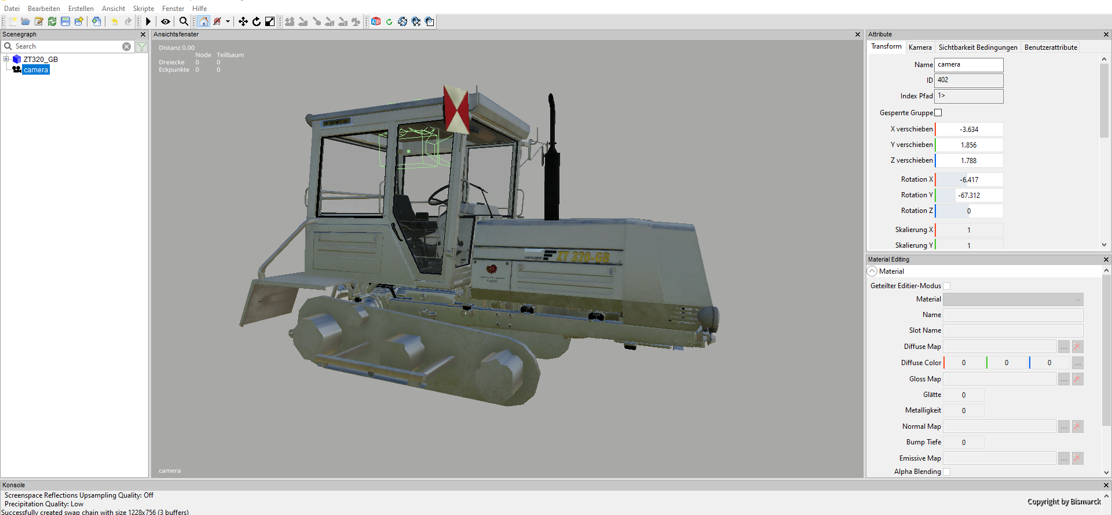Click the eye icon in the toolbar
The height and width of the screenshot is (515, 1112).
click(166, 21)
